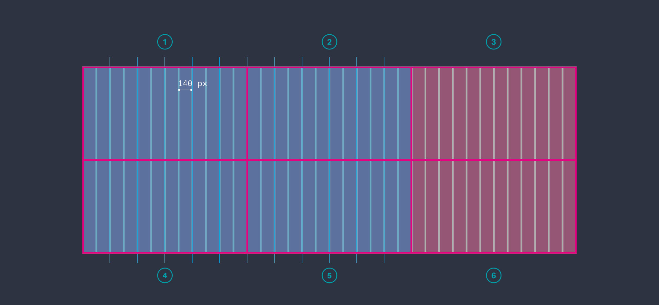659x305 pixels.
Task: Click the circled number 3 marker
Action: (x=494, y=42)
